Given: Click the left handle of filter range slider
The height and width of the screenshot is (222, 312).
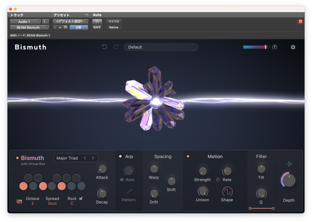Looking at the screenshot, I should pos(250,208).
